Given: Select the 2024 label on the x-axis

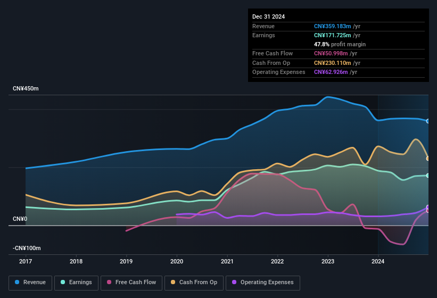Looking at the screenshot, I should point(378,261).
